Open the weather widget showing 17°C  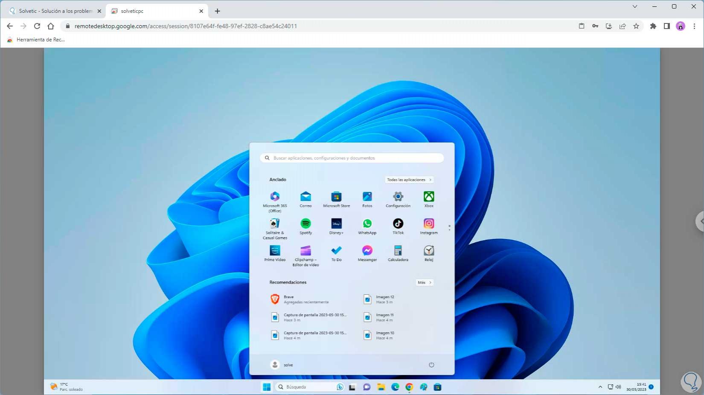pyautogui.click(x=66, y=387)
